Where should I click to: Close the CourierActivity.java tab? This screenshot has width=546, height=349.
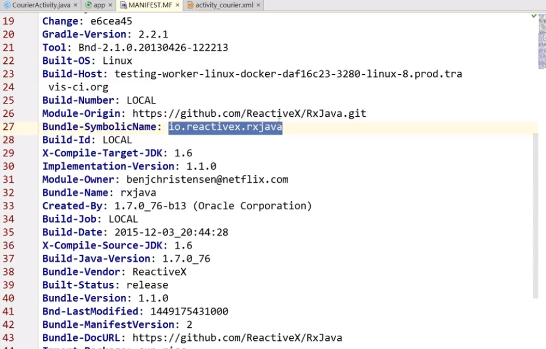(75, 5)
